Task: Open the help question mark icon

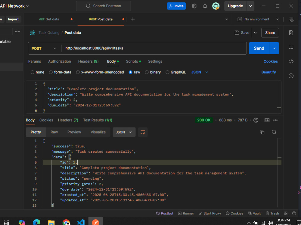Action: [294, 213]
